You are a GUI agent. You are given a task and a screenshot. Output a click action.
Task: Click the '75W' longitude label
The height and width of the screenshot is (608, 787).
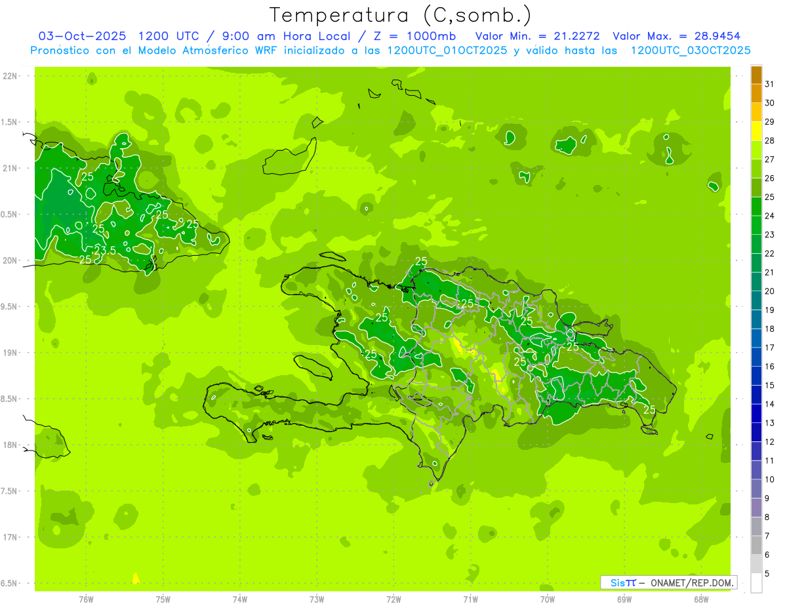(x=163, y=599)
